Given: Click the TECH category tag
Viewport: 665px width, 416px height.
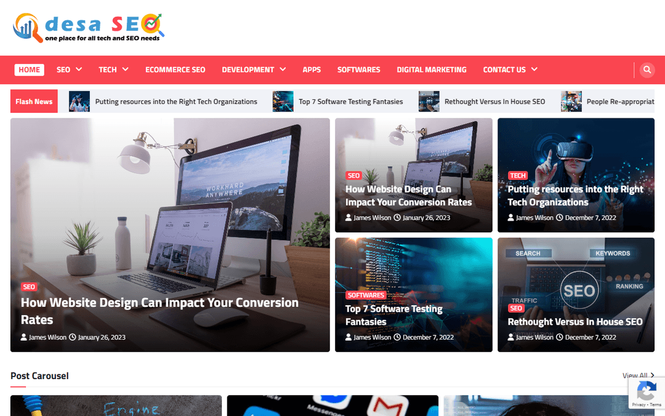Looking at the screenshot, I should coord(518,175).
